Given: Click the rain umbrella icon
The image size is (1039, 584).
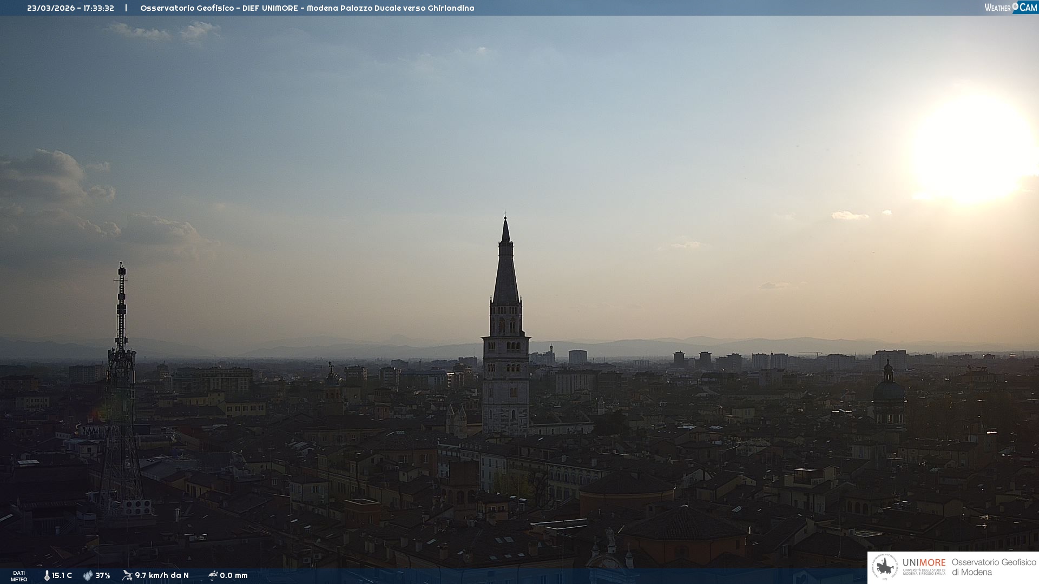Looking at the screenshot, I should click(x=213, y=575).
